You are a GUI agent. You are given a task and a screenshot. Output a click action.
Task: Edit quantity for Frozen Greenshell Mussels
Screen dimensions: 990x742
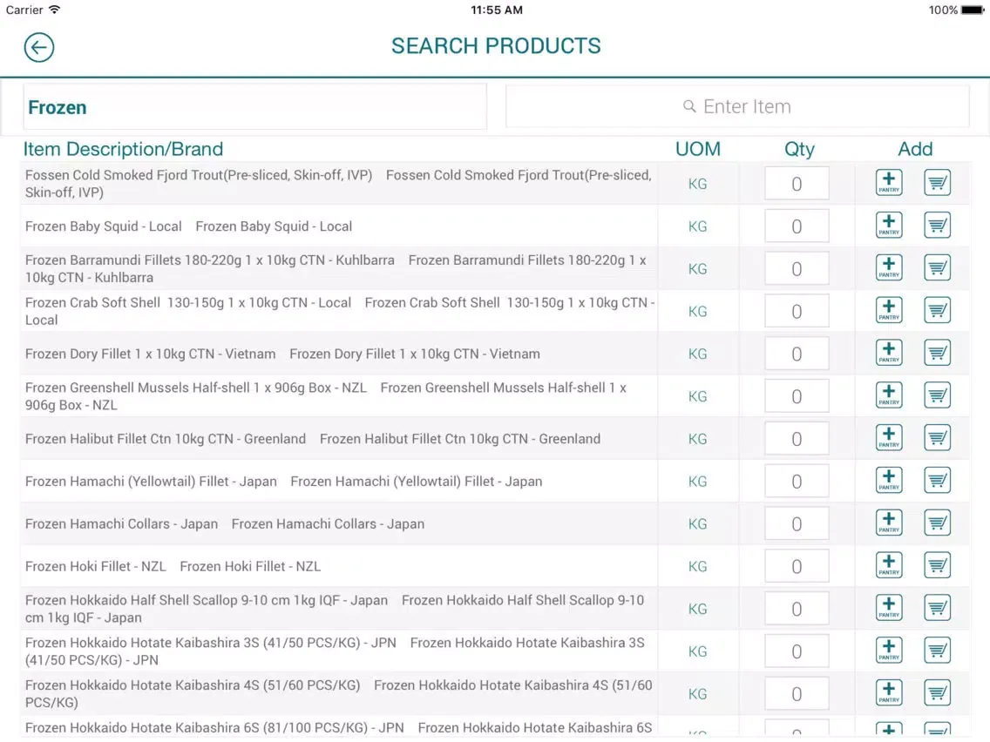[797, 396]
